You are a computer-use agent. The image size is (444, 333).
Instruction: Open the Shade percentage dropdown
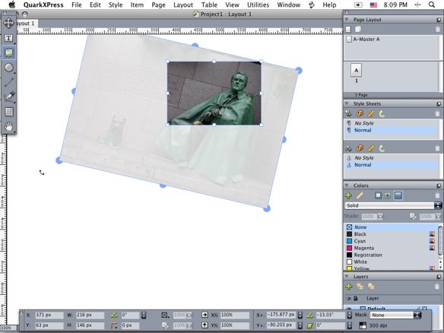pos(380,217)
